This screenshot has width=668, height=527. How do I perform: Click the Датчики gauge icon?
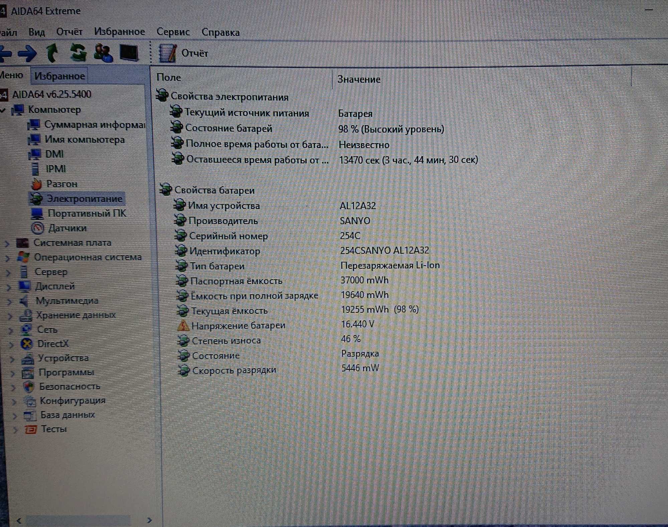(x=37, y=228)
